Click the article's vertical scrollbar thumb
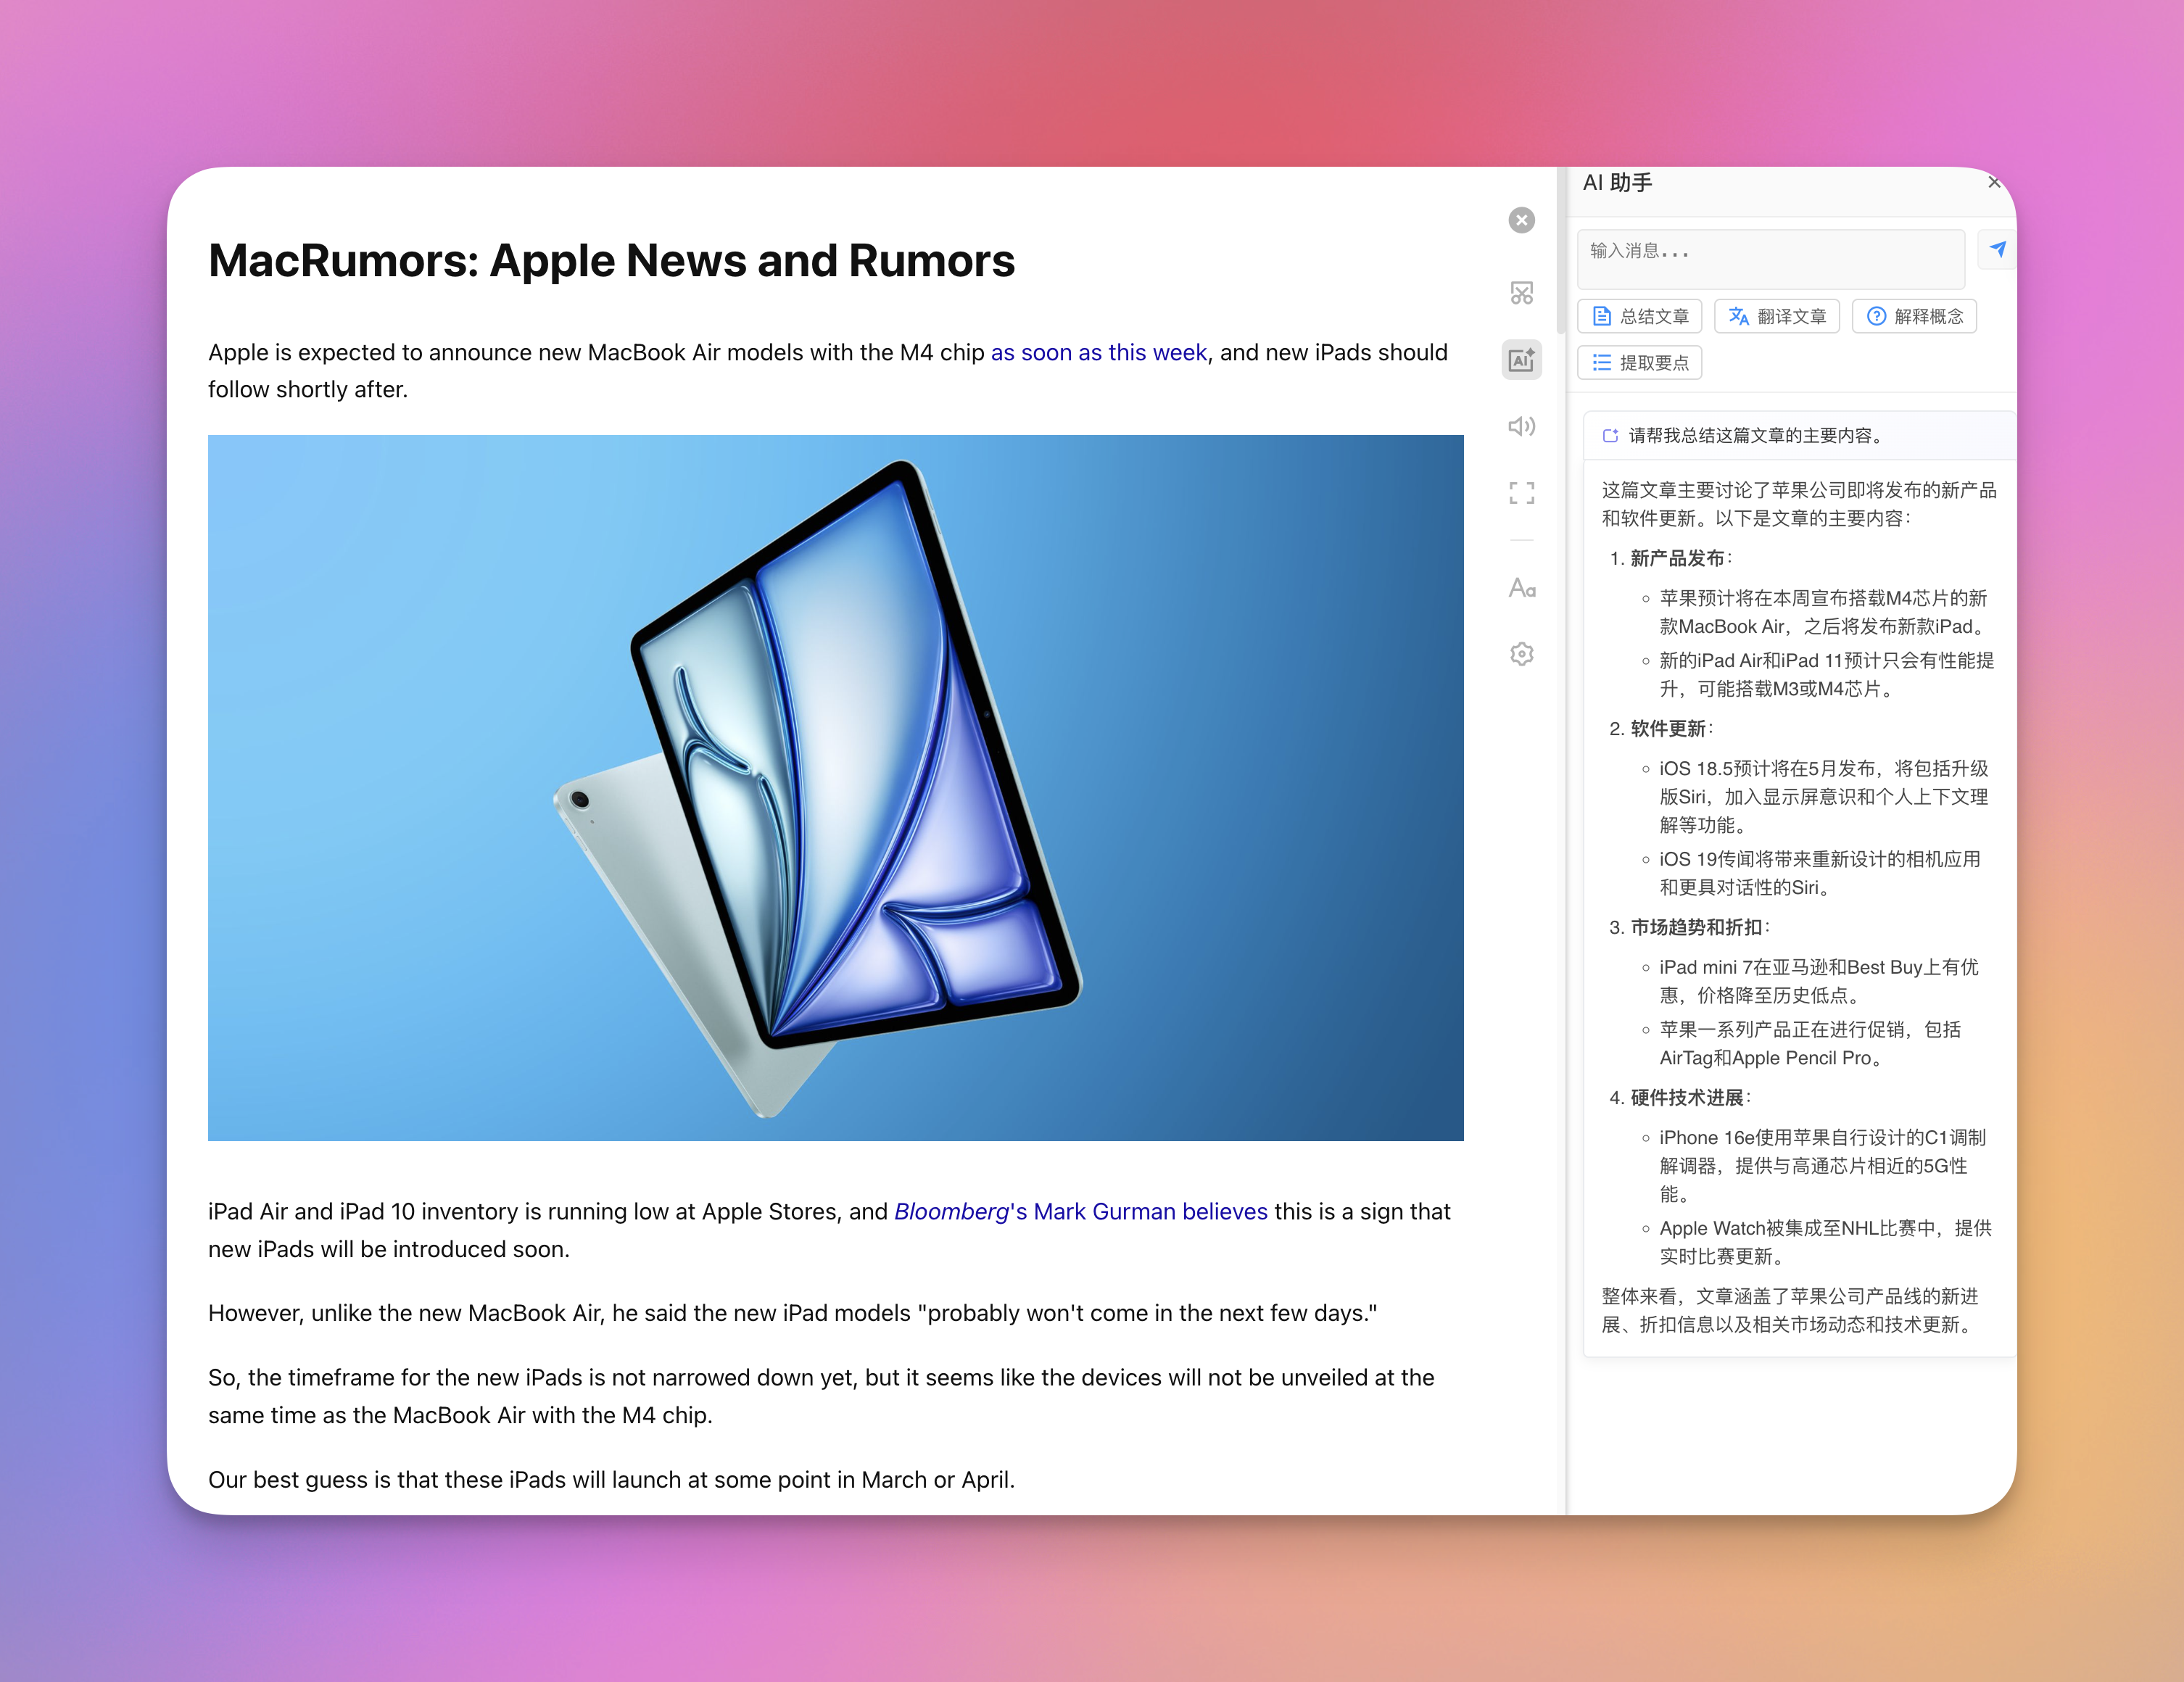Viewport: 2184px width, 1682px height. click(1561, 250)
